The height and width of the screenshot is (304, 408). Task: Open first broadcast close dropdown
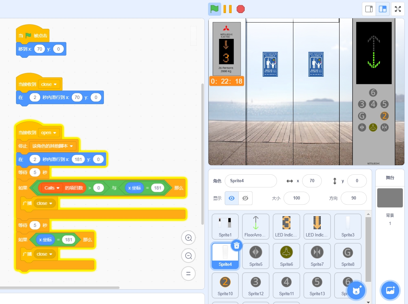coord(45,203)
